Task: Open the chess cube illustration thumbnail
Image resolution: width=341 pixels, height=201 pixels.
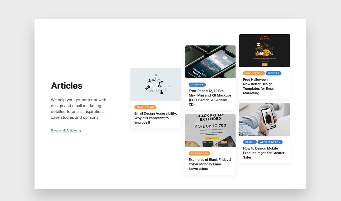Action: (x=156, y=84)
